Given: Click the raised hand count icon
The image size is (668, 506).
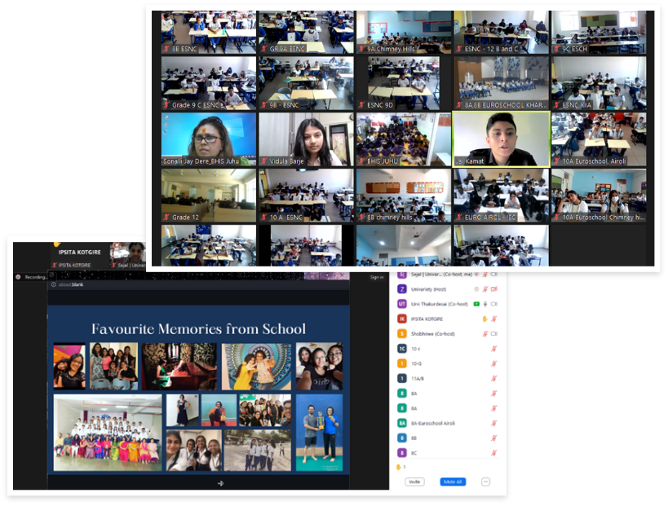Looking at the screenshot, I should coord(399,467).
